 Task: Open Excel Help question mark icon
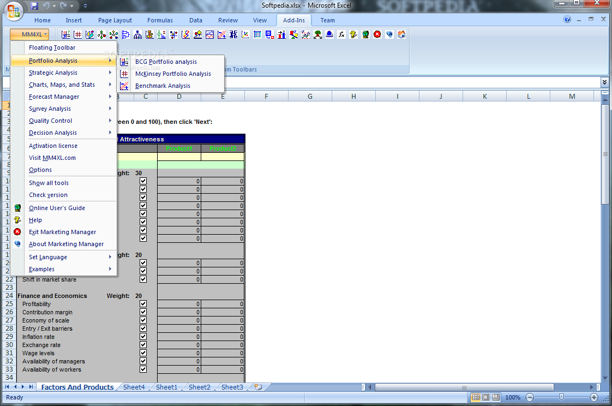tap(567, 20)
